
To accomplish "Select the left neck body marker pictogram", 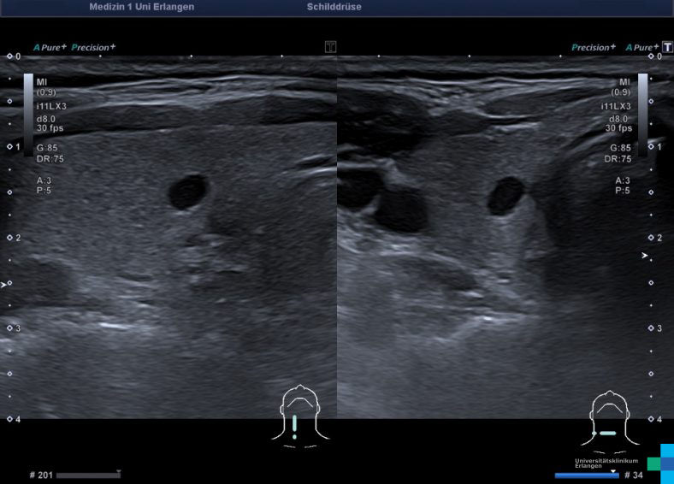I will coord(294,416).
